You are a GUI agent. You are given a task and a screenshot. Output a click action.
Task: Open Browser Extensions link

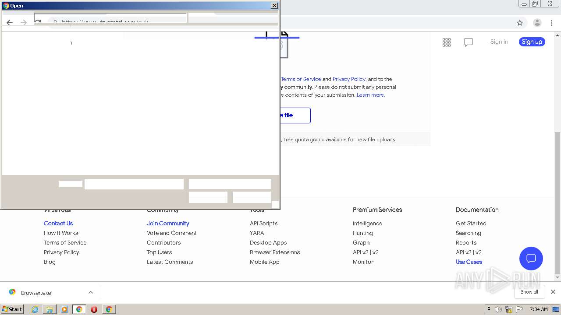[275, 252]
